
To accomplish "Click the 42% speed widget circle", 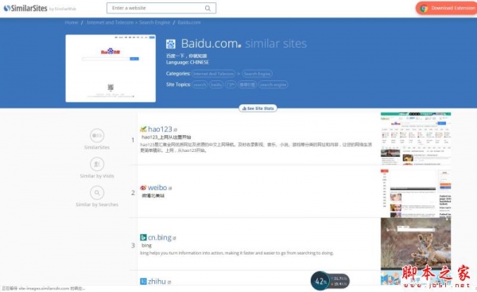I will 320,281.
